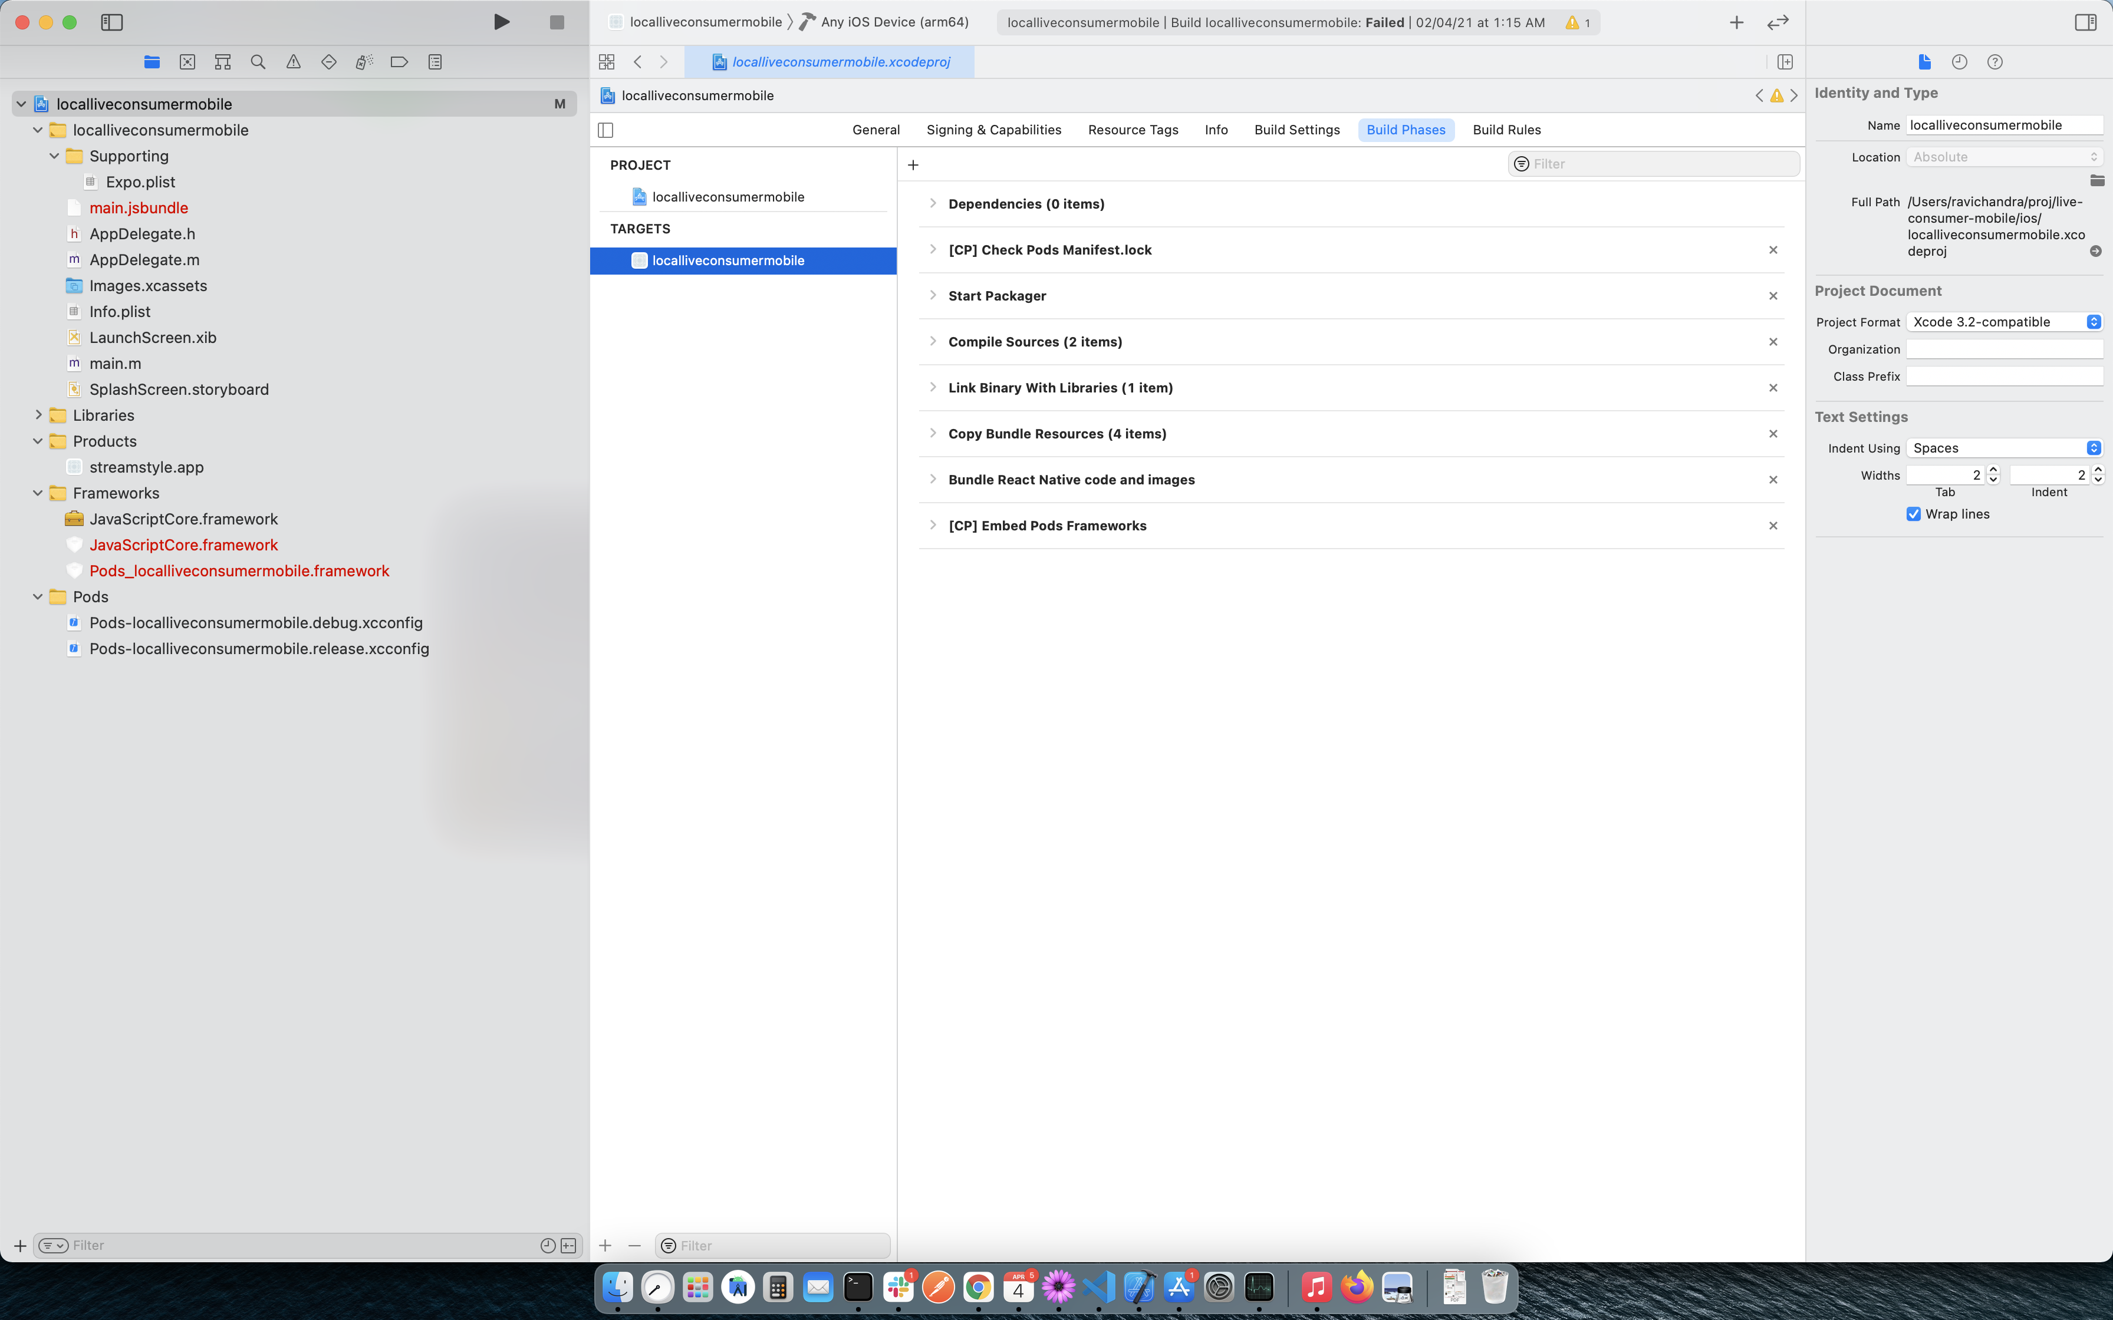Switch to the Build Settings tab
This screenshot has width=2113, height=1320.
pos(1296,129)
